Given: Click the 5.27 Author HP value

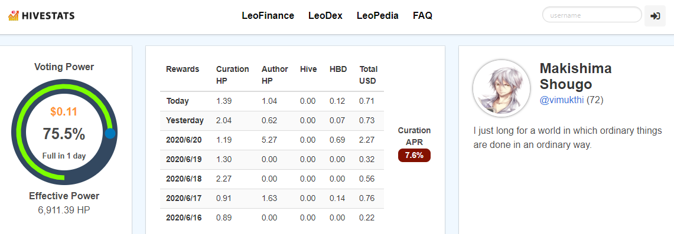Looking at the screenshot, I should pos(269,140).
